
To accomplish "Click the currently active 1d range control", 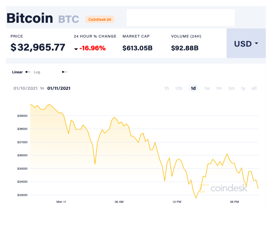I will coord(193,88).
